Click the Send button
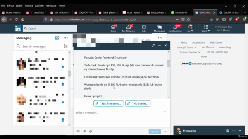248x139 pixels. point(155,132)
